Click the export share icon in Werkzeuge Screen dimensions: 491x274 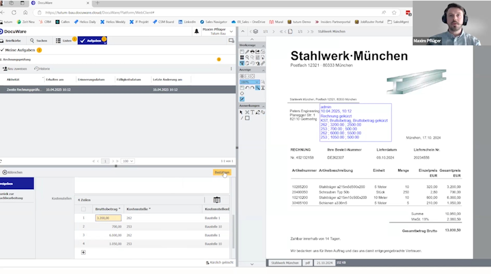[258, 52]
